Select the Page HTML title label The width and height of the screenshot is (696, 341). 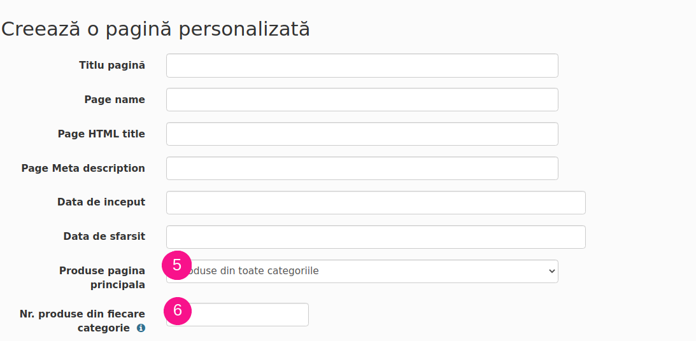pyautogui.click(x=101, y=134)
